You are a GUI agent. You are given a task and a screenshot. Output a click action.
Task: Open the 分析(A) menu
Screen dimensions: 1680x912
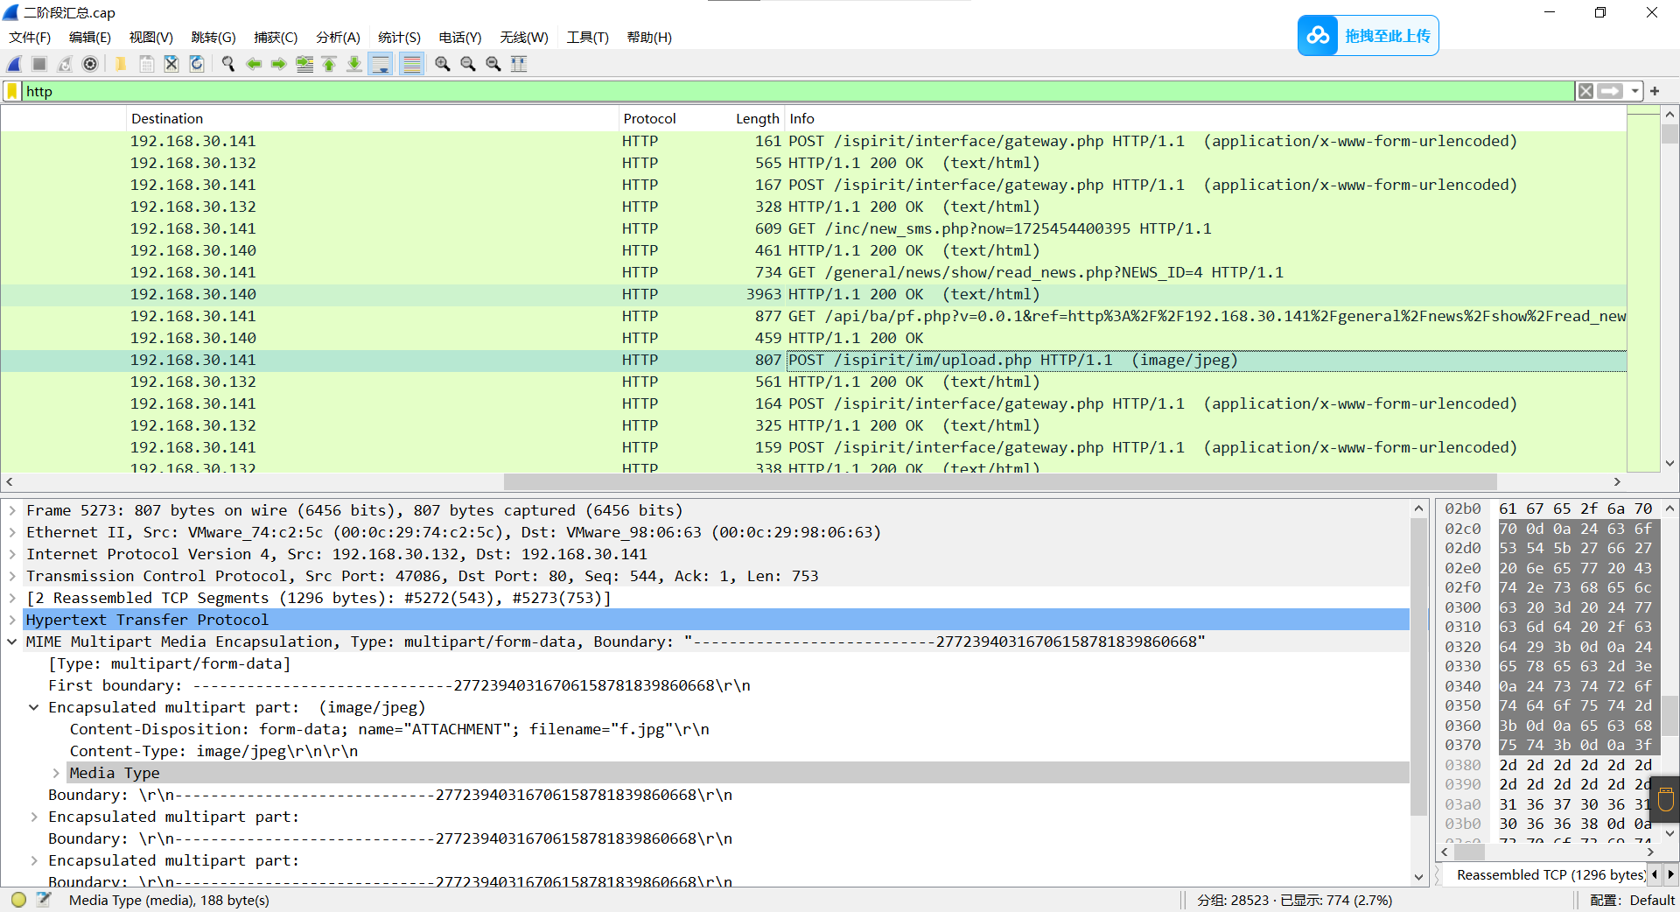coord(338,38)
